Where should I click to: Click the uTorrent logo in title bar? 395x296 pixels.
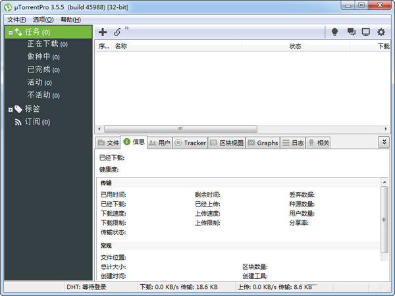[8, 7]
